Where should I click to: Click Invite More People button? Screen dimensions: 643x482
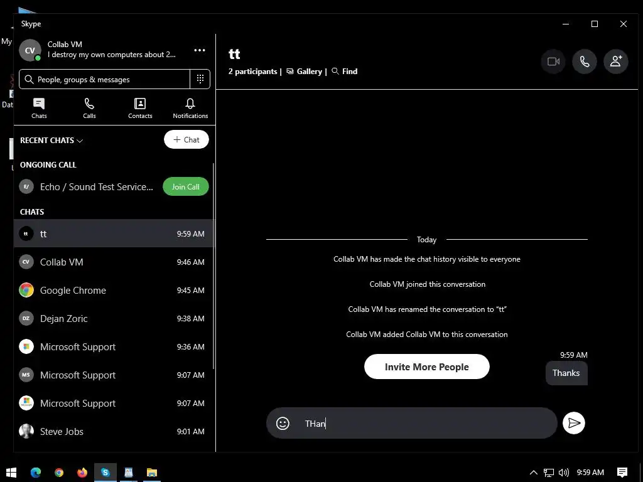(426, 367)
